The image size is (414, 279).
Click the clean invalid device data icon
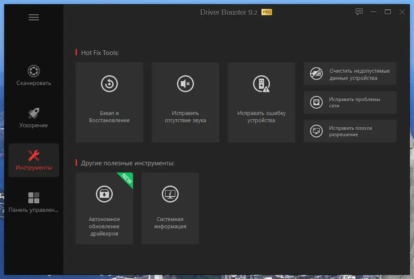click(x=316, y=74)
